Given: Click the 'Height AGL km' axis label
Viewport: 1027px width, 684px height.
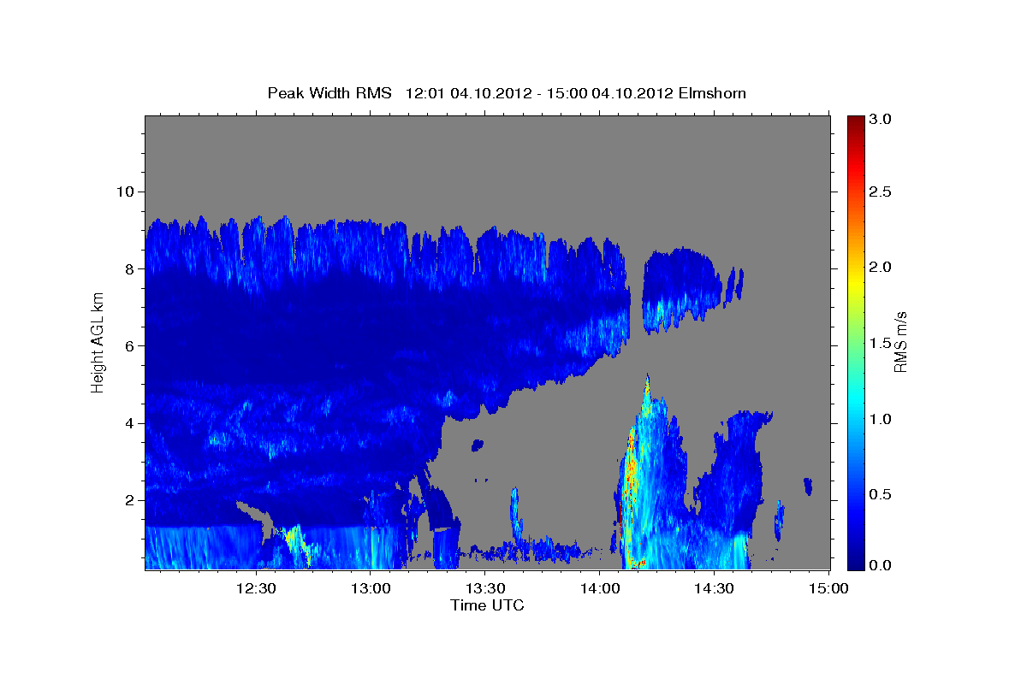Looking at the screenshot, I should pos(98,343).
